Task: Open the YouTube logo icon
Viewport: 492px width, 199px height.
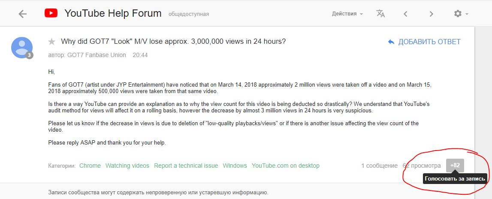Action: click(x=51, y=13)
